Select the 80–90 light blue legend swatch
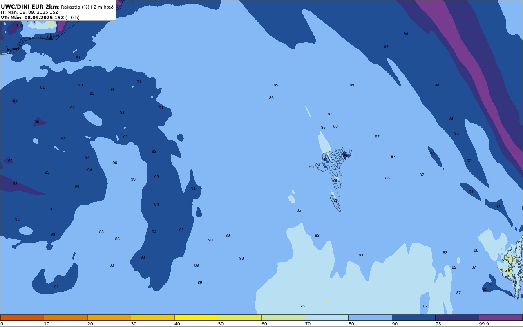523x327 pixels. click(370, 318)
